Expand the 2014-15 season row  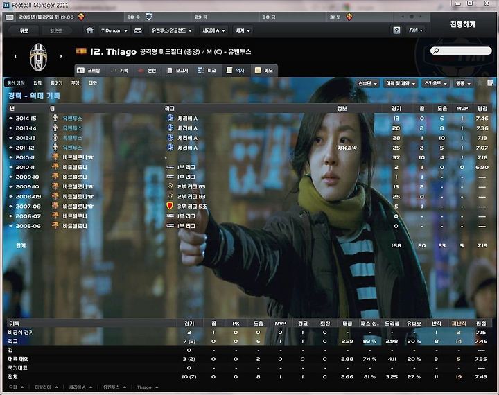click(11, 118)
